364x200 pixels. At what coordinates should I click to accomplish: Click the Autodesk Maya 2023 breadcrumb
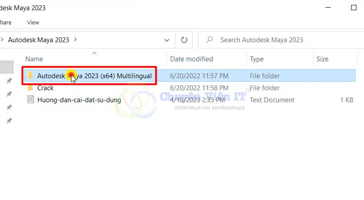(39, 40)
